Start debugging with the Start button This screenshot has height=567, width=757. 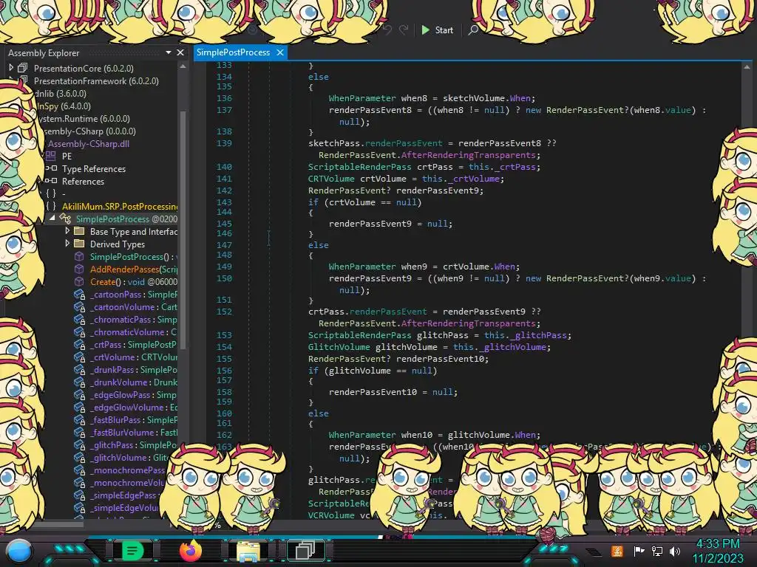point(438,30)
